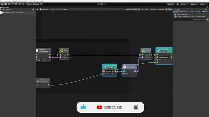Image resolution: width=209 pixels, height=117 pixels.
Task: Select the combined Transform tool
Action: coord(20,4)
